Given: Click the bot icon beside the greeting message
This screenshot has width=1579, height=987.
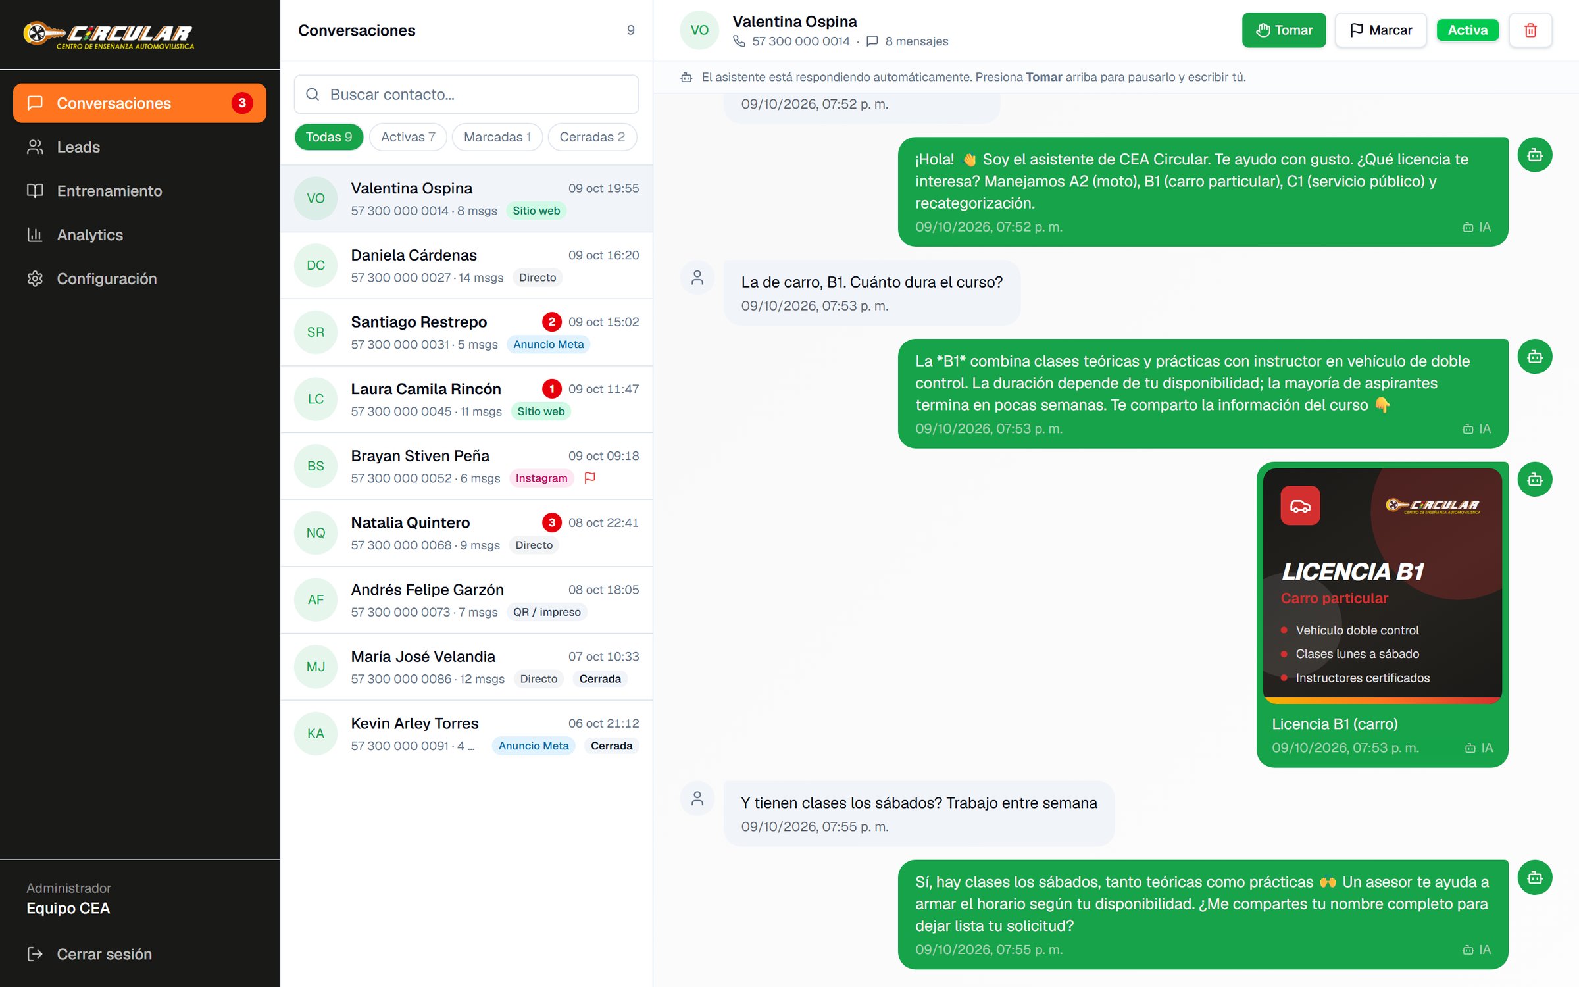Looking at the screenshot, I should [1534, 155].
